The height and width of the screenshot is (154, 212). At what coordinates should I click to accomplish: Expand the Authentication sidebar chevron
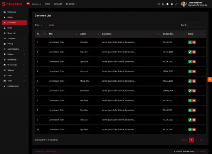pos(24,49)
